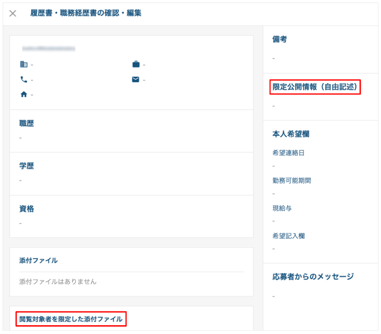The height and width of the screenshot is (334, 381).
Task: Select the 職歴 section heading
Action: pos(27,123)
